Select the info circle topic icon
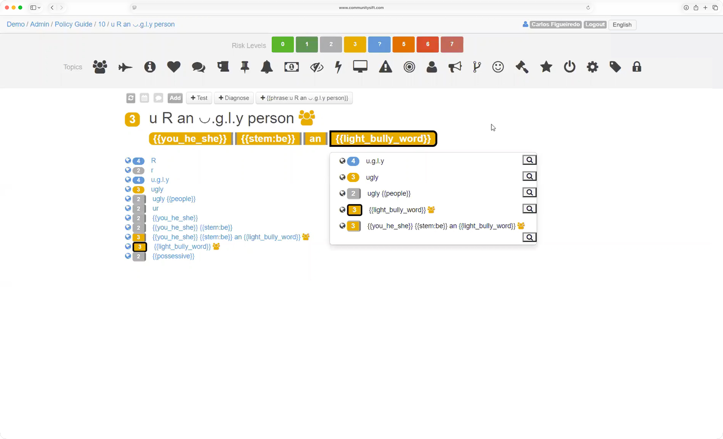Image resolution: width=723 pixels, height=439 pixels. 150,67
